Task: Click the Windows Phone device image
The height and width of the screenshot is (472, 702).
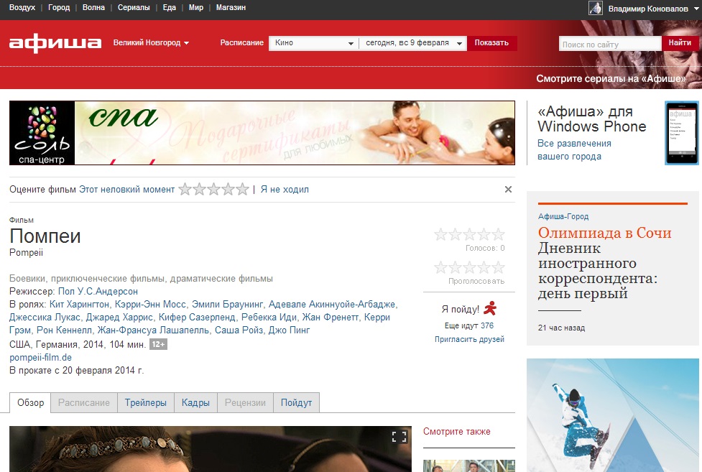Action: pos(681,133)
